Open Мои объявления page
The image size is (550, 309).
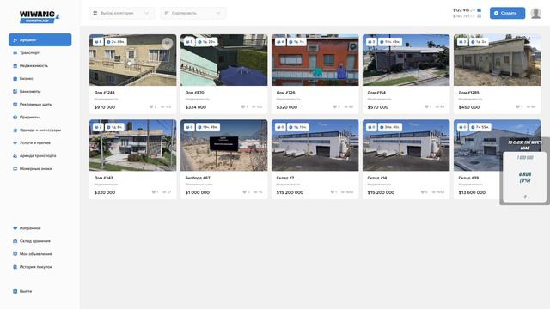(35, 254)
